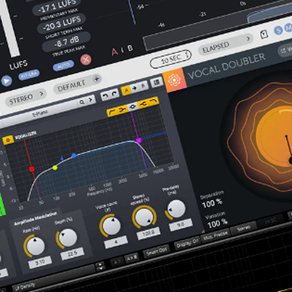
Task: Select the B comparison letter
Action: (x=130, y=48)
